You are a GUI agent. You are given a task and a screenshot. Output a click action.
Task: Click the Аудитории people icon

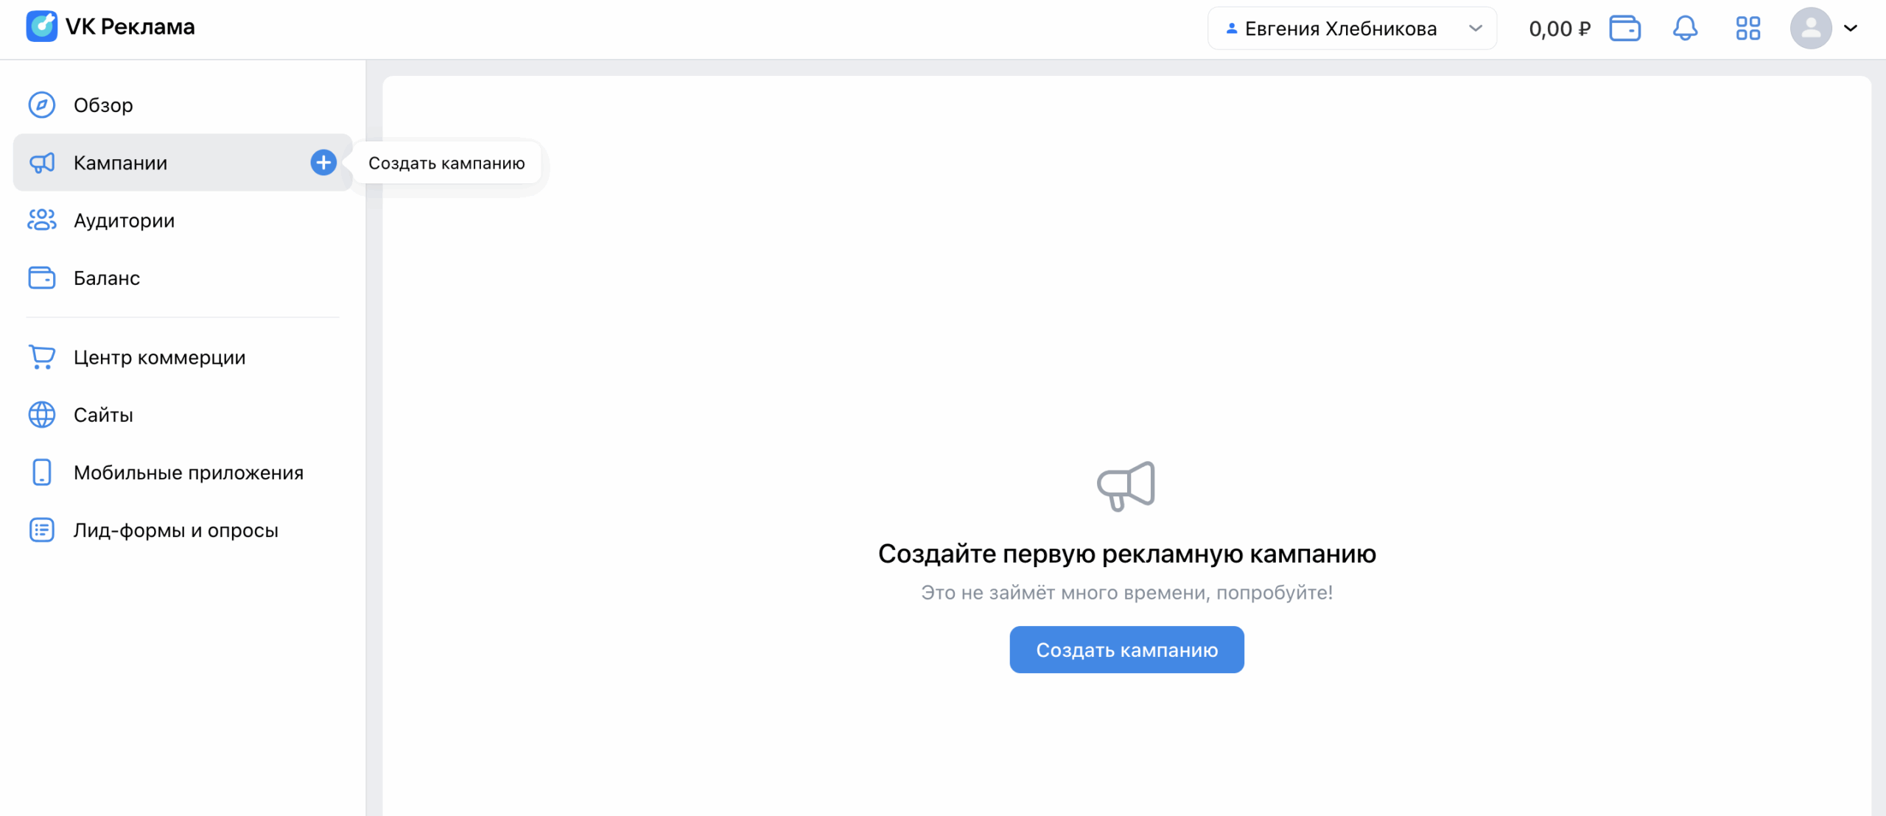coord(42,220)
